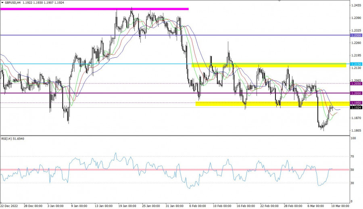Click the 1.1950 price level tag

pos(356,103)
